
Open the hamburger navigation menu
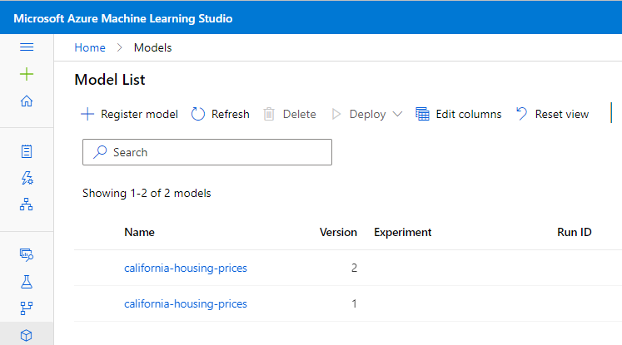coord(27,47)
